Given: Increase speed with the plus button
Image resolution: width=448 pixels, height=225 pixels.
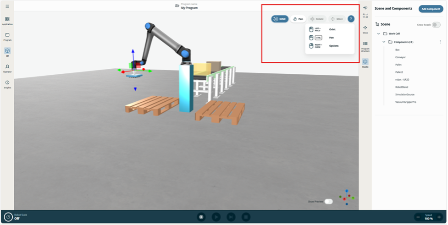Looking at the screenshot, I should [x=439, y=217].
